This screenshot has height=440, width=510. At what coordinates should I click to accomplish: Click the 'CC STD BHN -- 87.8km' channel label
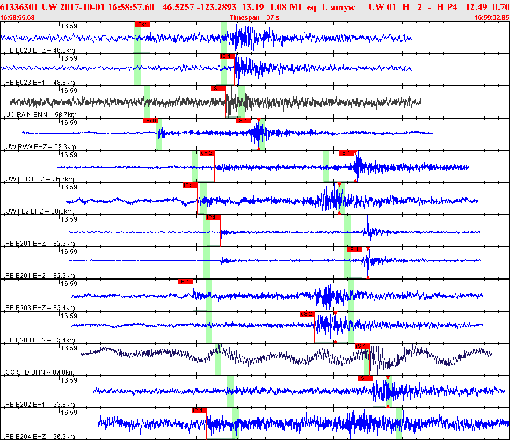click(x=40, y=372)
